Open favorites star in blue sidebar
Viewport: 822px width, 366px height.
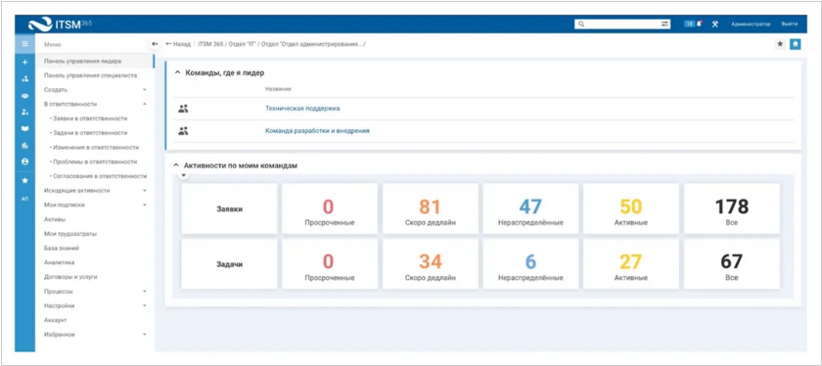click(x=24, y=180)
